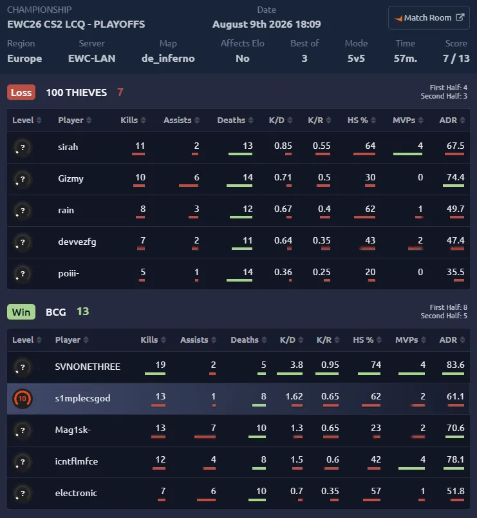Click poiii-'s 0.36 K/D value
This screenshot has height=518, width=477.
[283, 272]
